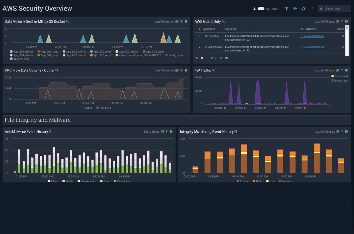Click filter icon on VPC Flow Data panel

click(181, 70)
